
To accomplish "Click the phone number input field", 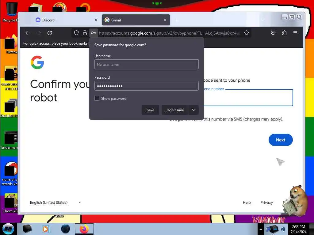I will [248, 98].
